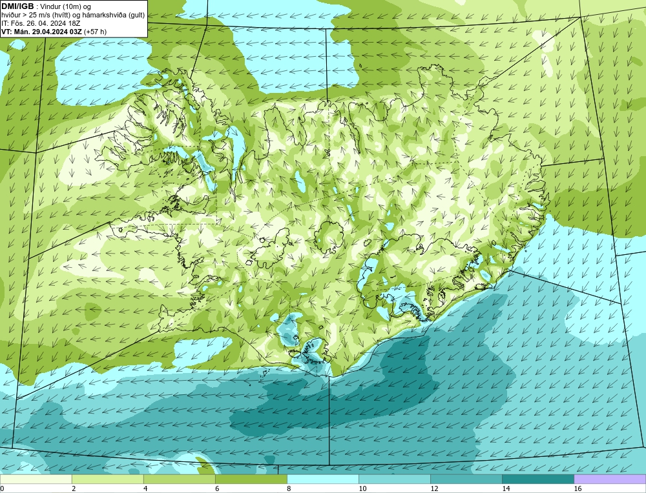This screenshot has height=493, width=646.
Task: Click the 2–4 m/s light green legend swatch
Action: point(107,479)
